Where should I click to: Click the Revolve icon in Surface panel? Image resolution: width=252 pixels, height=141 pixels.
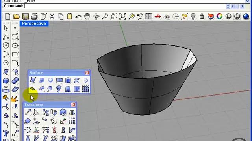pos(59,89)
